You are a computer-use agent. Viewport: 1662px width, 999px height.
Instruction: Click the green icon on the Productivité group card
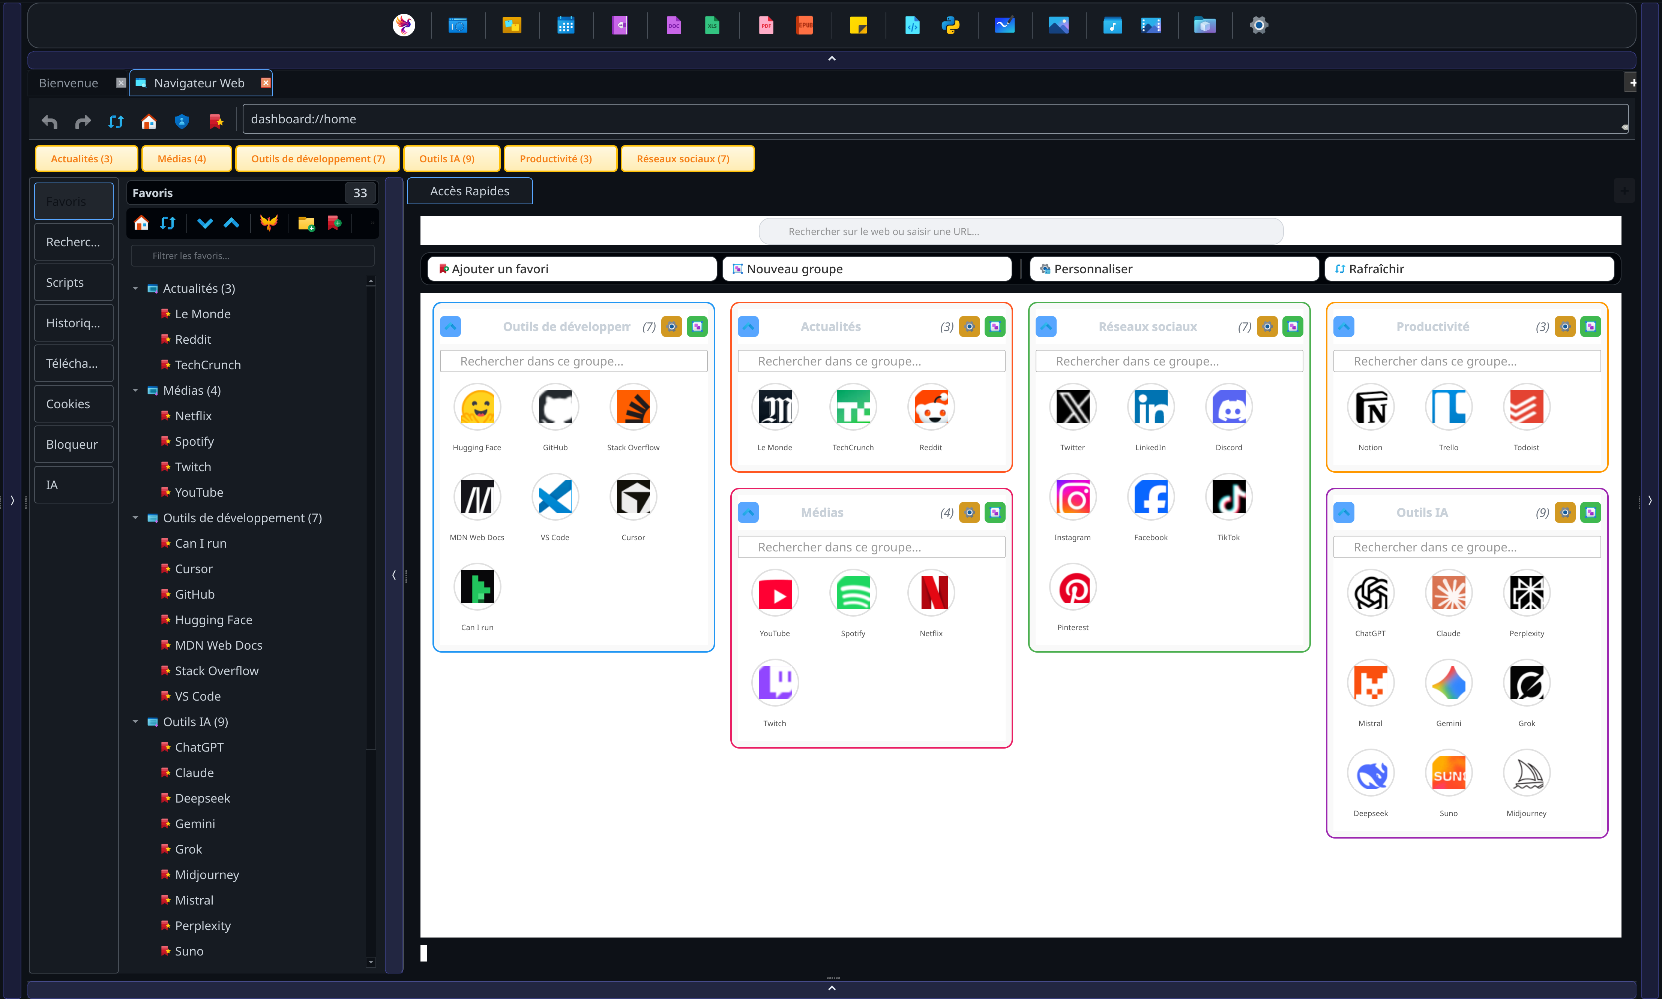coord(1591,327)
